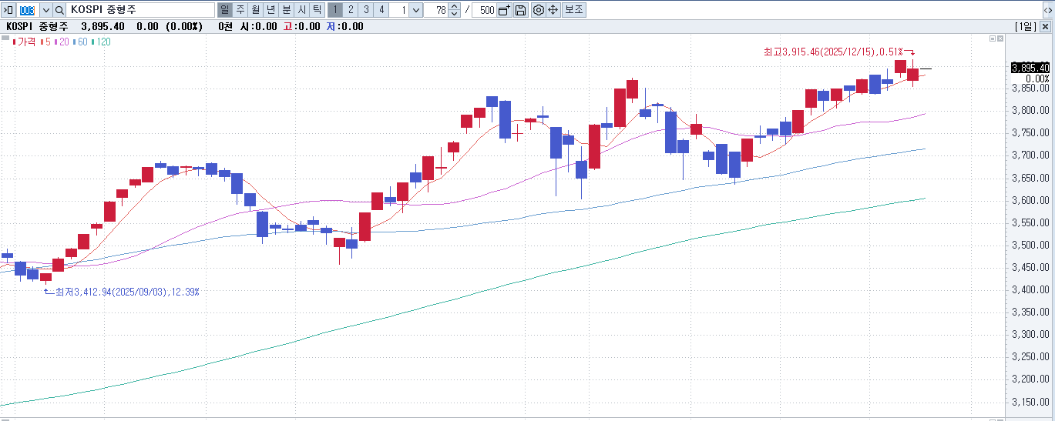Click the <> expand icon at top right

[x=1047, y=10]
